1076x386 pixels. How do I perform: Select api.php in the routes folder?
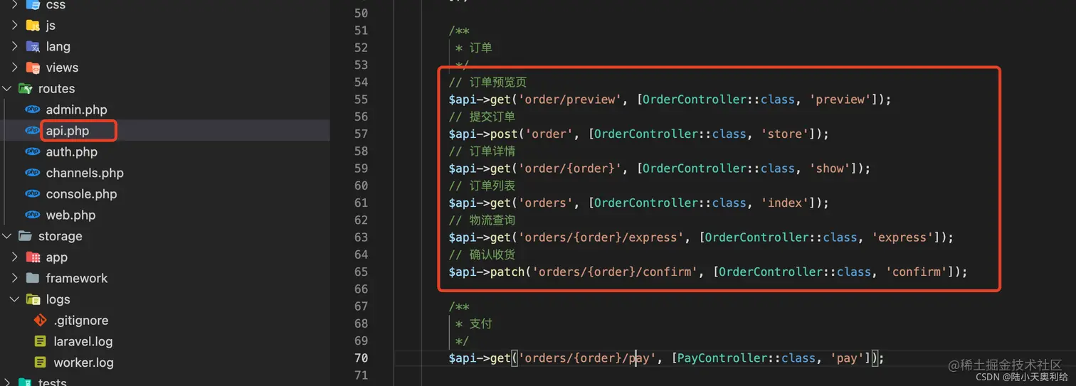67,131
